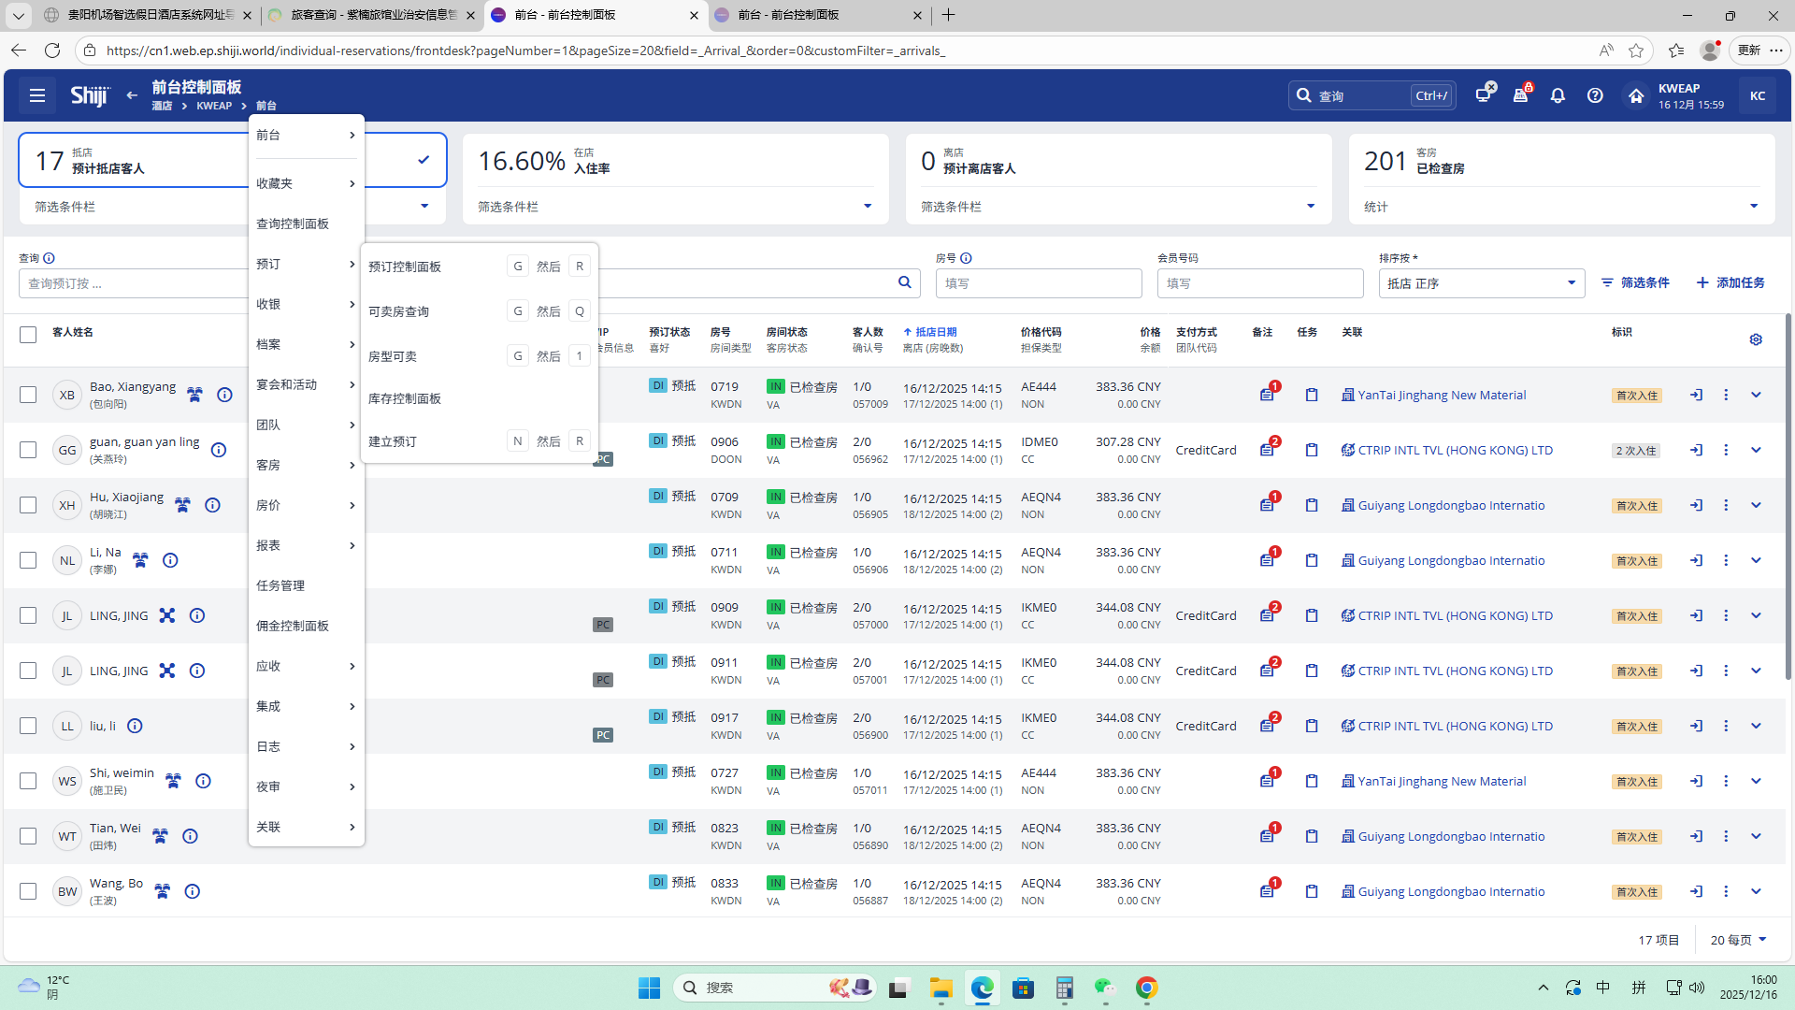This screenshot has width=1795, height=1010.
Task: Toggle the select-all checkbox in table header
Action: pyautogui.click(x=28, y=334)
